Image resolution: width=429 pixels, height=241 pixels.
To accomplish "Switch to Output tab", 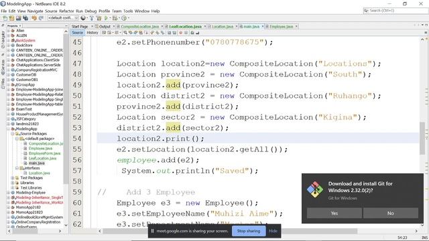I will 105,26.
